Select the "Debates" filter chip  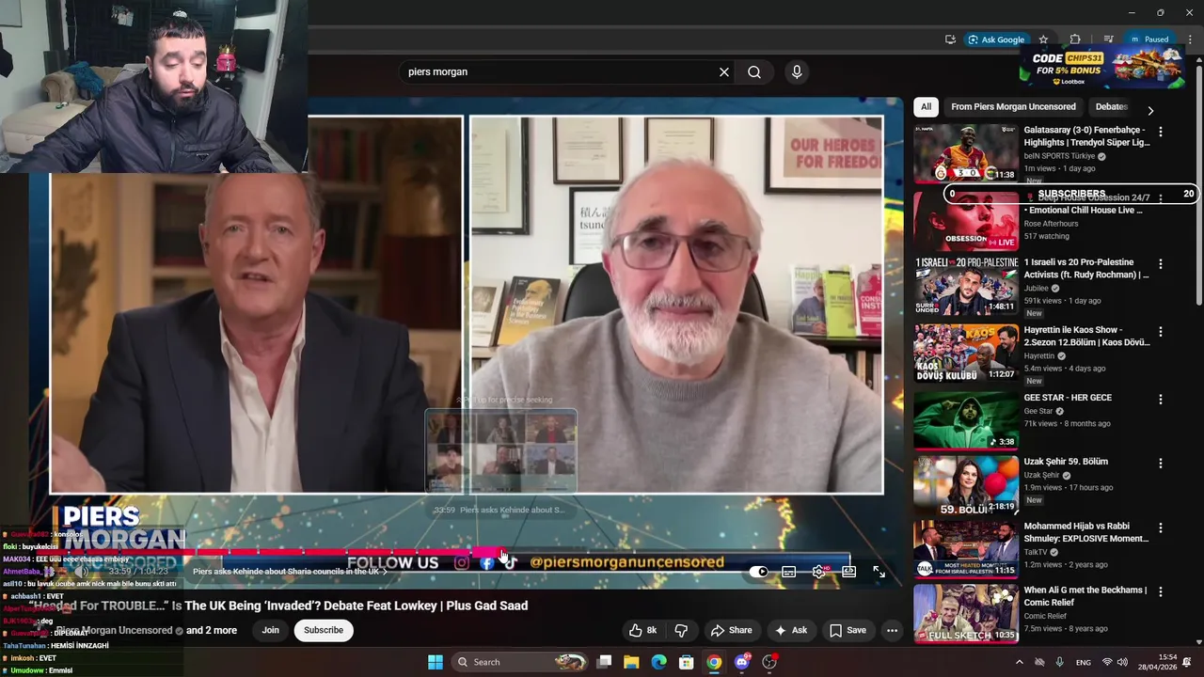(x=1111, y=106)
